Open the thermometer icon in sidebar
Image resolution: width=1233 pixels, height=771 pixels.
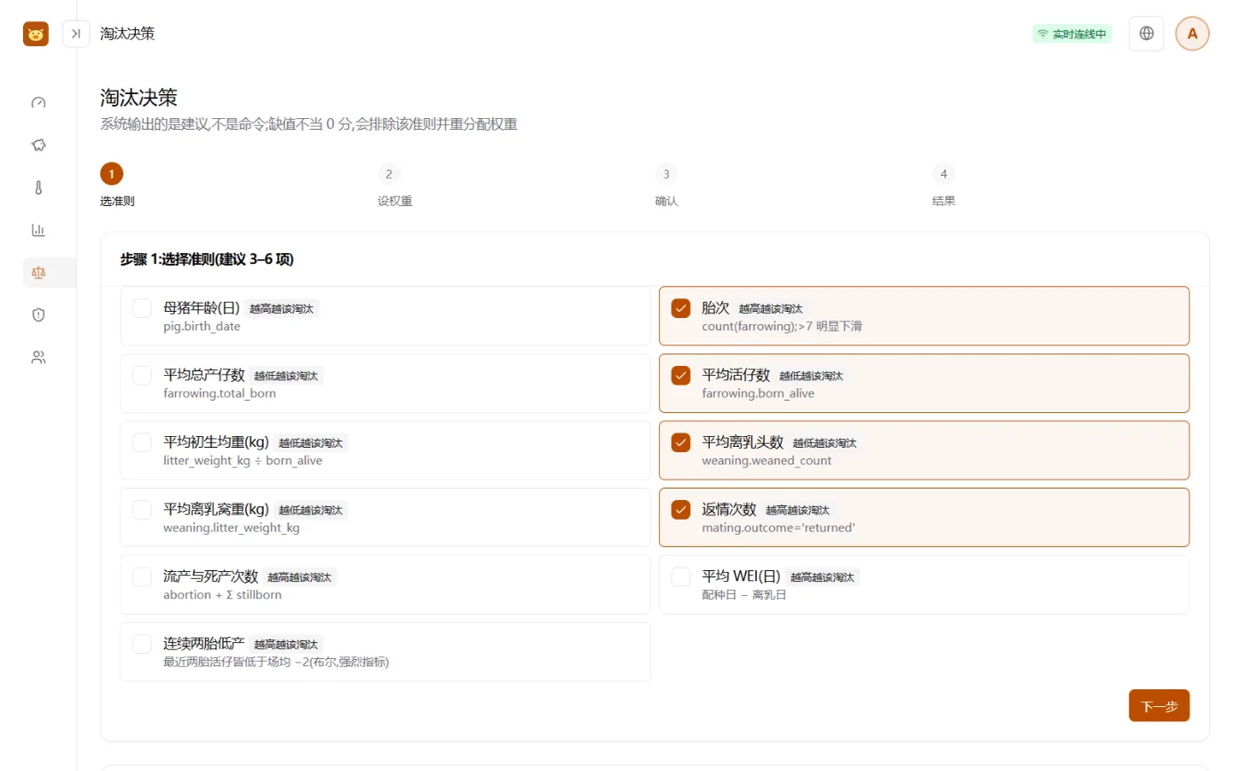(x=38, y=187)
